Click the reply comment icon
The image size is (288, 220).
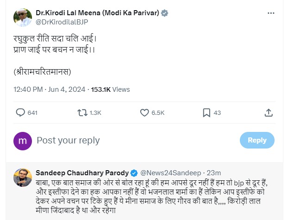point(20,113)
